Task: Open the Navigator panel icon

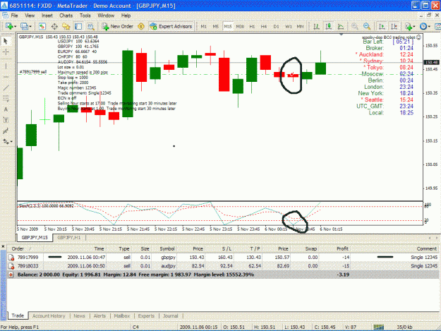Action: tap(66, 26)
